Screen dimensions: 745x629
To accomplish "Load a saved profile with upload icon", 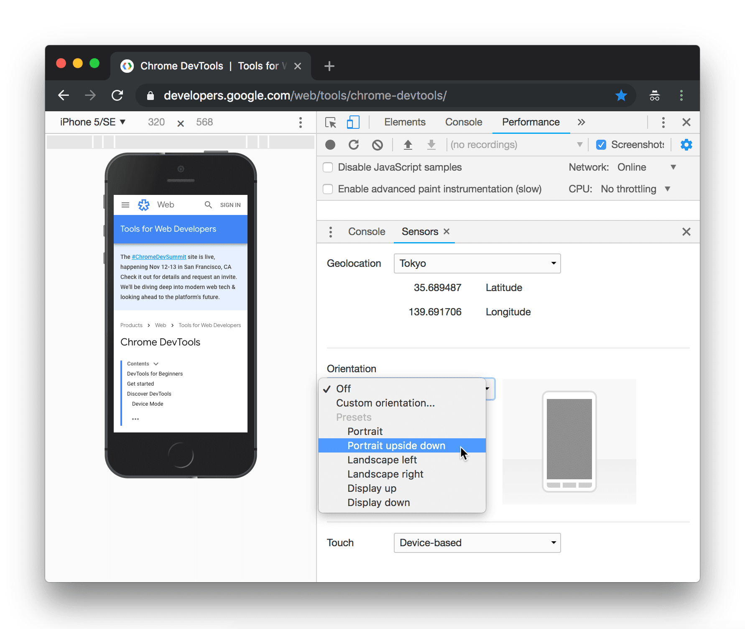I will pyautogui.click(x=408, y=145).
